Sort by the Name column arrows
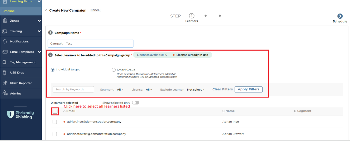Viewport: 350px width, 141px height. click(x=224, y=111)
